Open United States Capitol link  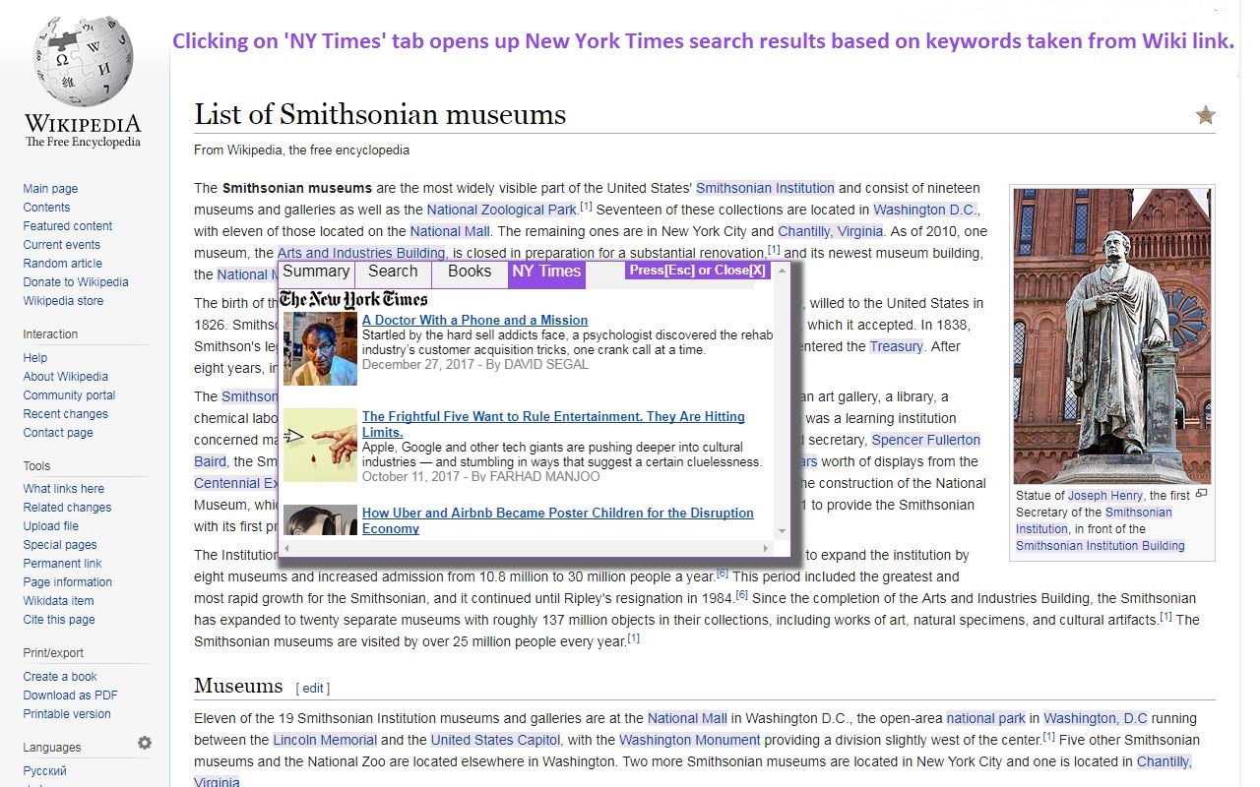tap(495, 740)
